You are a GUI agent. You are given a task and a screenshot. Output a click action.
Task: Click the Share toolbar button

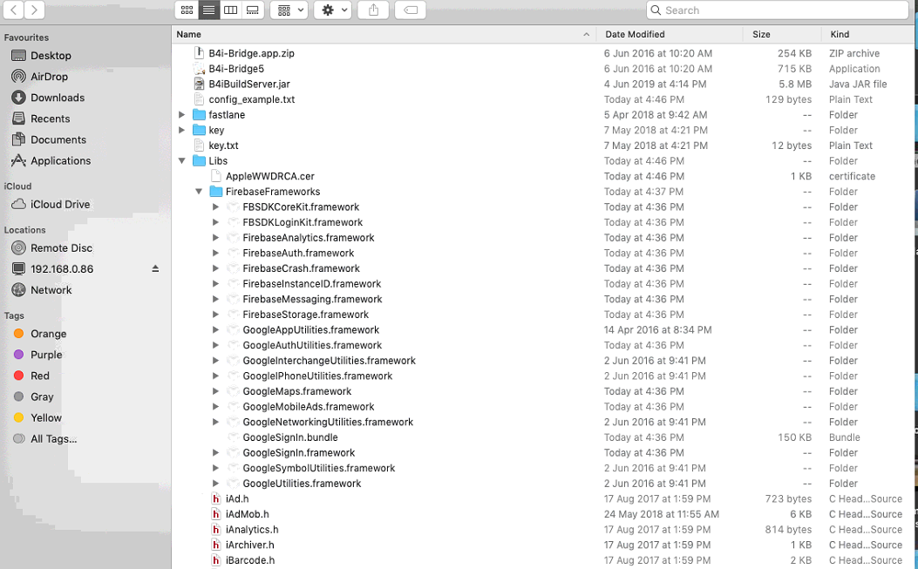373,10
